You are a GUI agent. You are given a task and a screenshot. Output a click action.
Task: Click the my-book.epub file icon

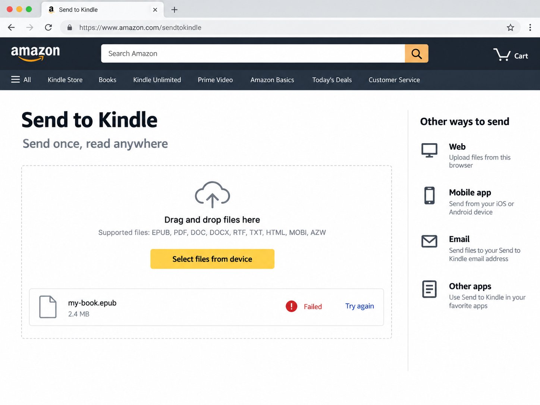pyautogui.click(x=48, y=307)
